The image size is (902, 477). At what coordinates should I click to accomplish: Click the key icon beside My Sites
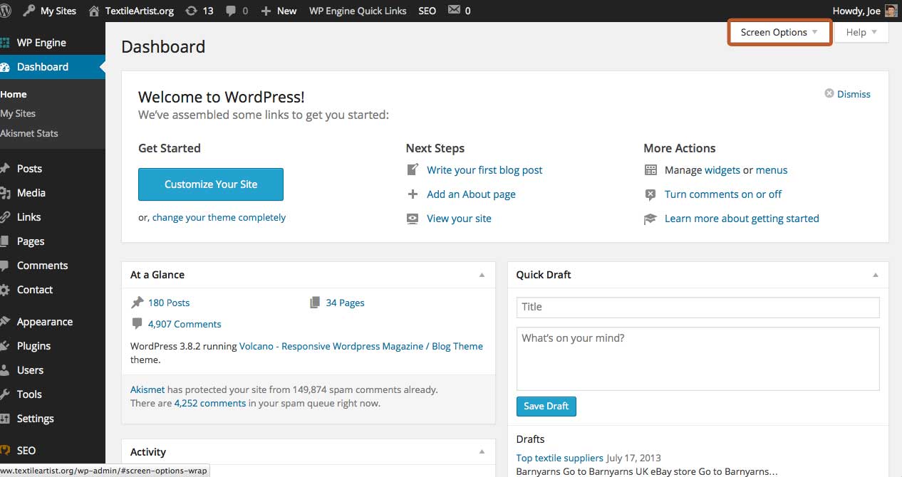tap(29, 11)
